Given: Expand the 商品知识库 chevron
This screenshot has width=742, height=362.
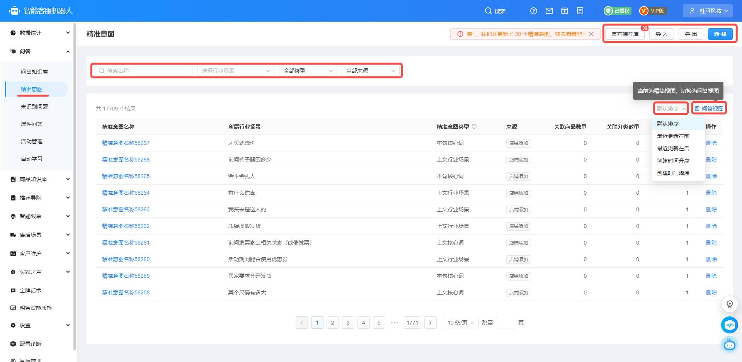Looking at the screenshot, I should (x=68, y=179).
